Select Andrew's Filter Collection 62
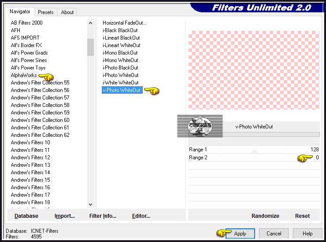 coord(40,135)
